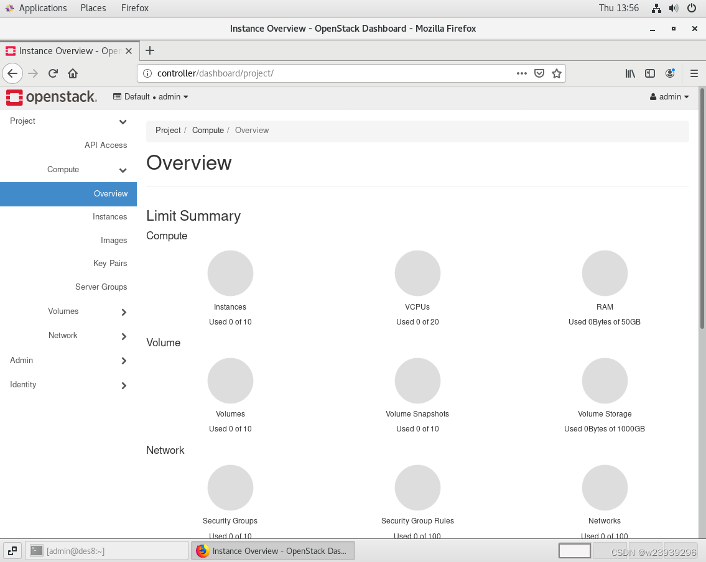Reload the current page
706x562 pixels.
tap(53, 73)
